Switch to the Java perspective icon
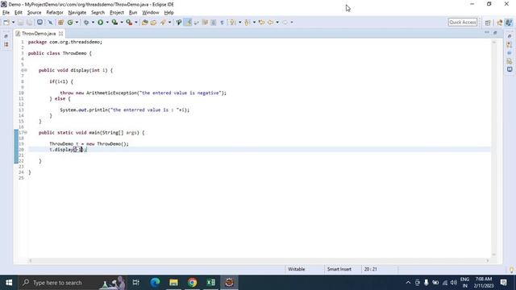 pos(509,23)
